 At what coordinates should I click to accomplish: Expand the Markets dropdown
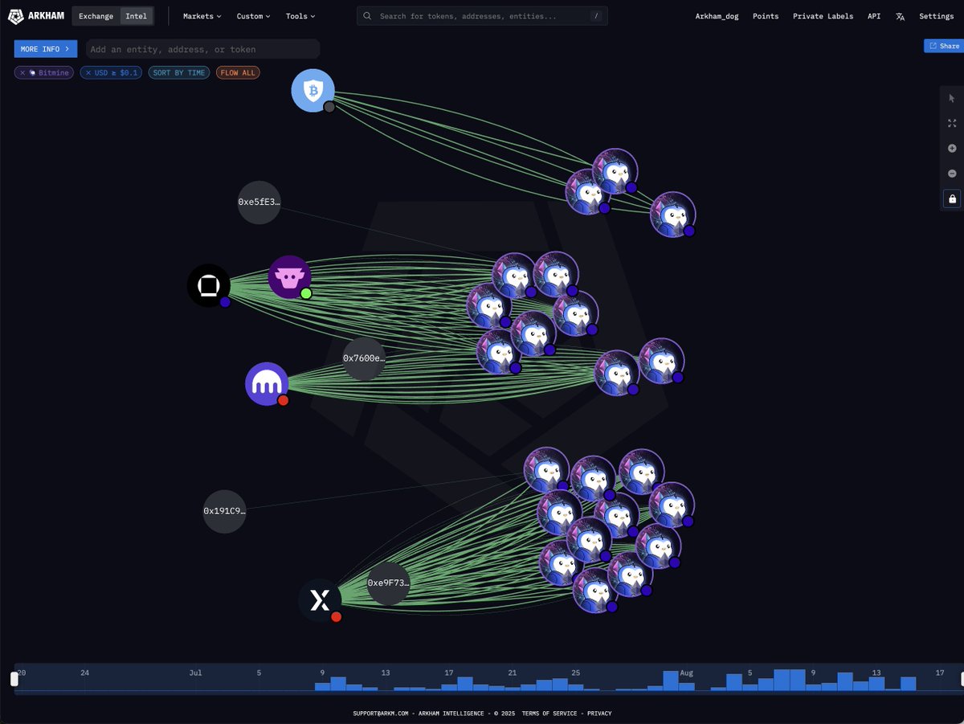pyautogui.click(x=202, y=16)
